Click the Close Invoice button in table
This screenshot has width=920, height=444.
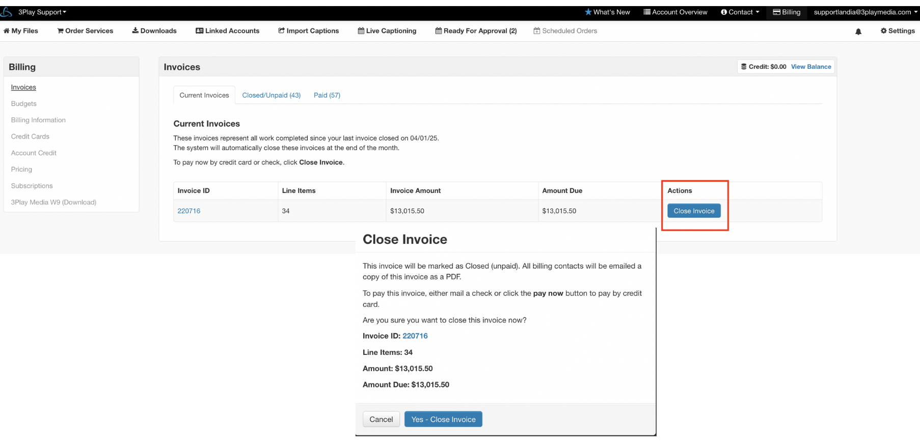(x=694, y=211)
